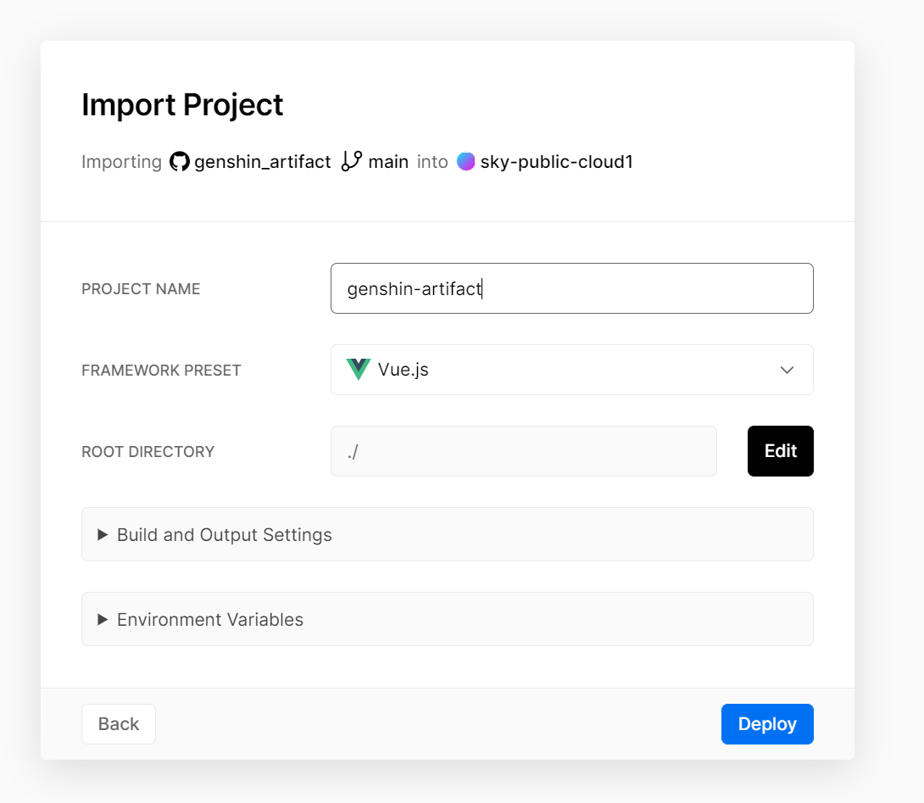Click the sky-public-cloud1 team name
The image size is (924, 803).
[556, 162]
